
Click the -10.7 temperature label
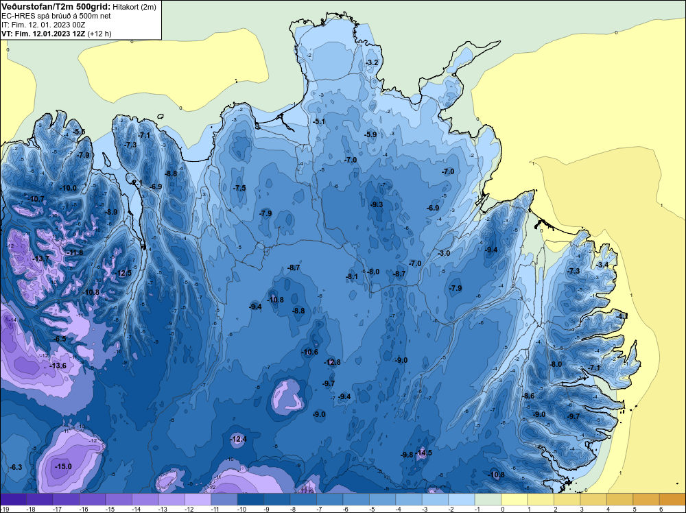pos(36,199)
